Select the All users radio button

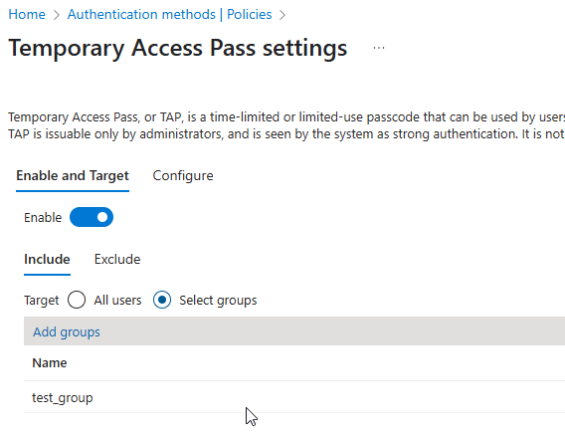pyautogui.click(x=77, y=300)
